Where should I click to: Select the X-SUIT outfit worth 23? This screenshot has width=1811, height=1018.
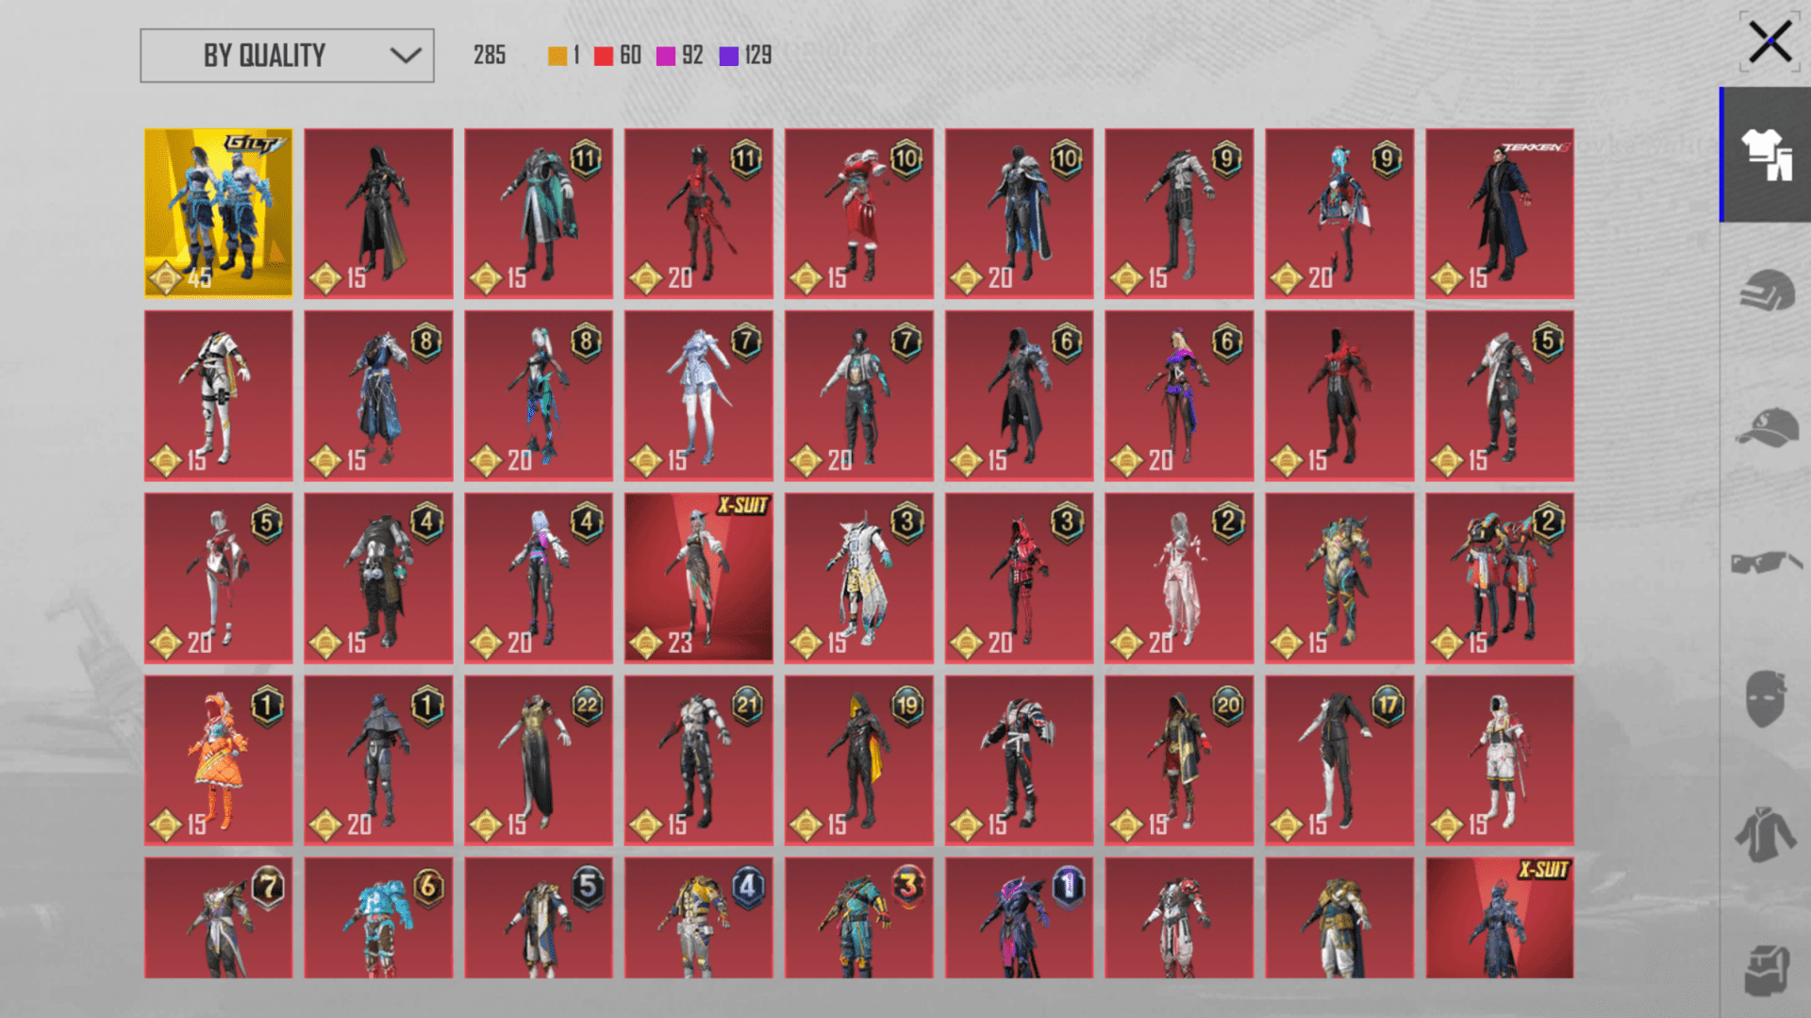click(x=698, y=577)
